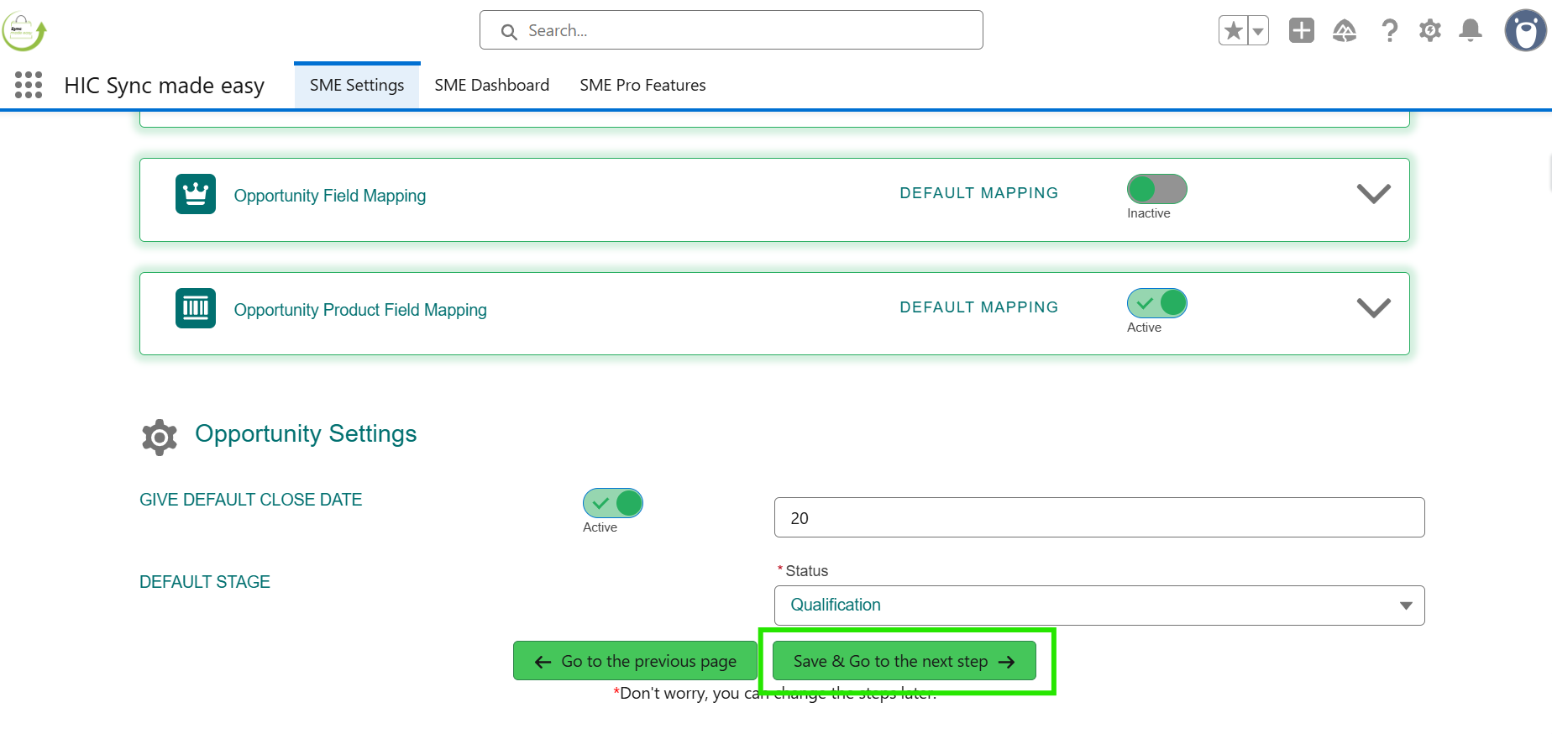Viewport: 1552px width, 734px height.
Task: Open the Status dropdown showing Qualification
Action: (x=1098, y=606)
